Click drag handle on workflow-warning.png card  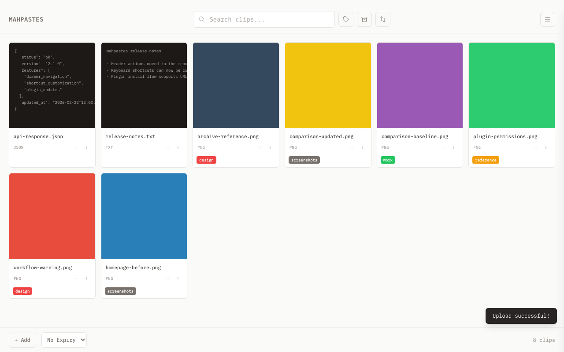click(x=76, y=279)
